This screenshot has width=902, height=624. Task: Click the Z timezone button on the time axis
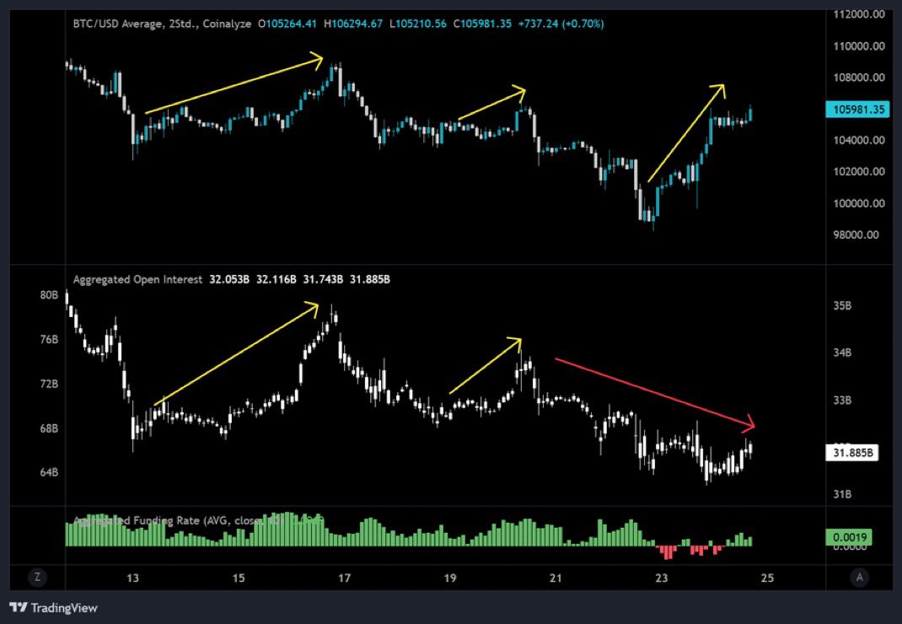pos(36,578)
